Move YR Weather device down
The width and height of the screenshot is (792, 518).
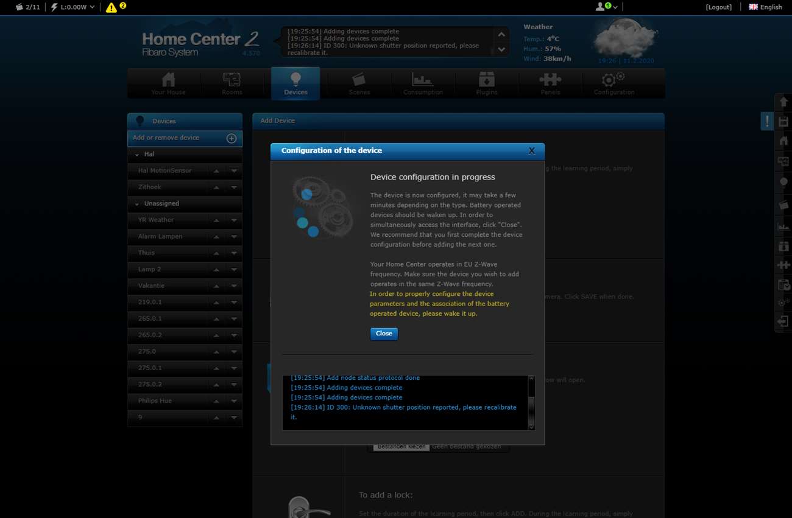click(234, 220)
